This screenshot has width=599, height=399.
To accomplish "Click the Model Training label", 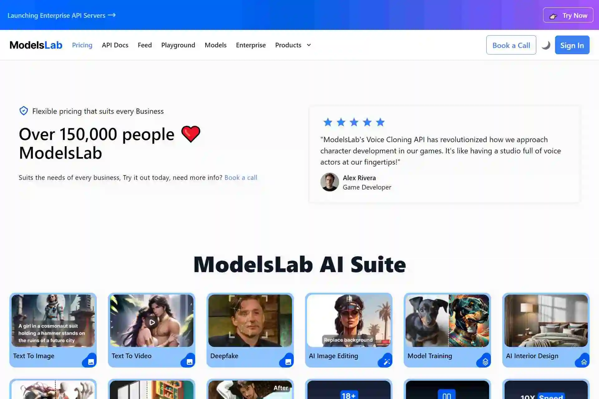I will pyautogui.click(x=430, y=356).
